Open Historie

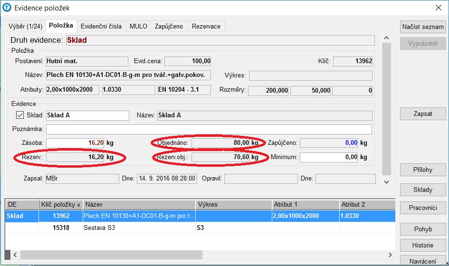pyautogui.click(x=423, y=245)
